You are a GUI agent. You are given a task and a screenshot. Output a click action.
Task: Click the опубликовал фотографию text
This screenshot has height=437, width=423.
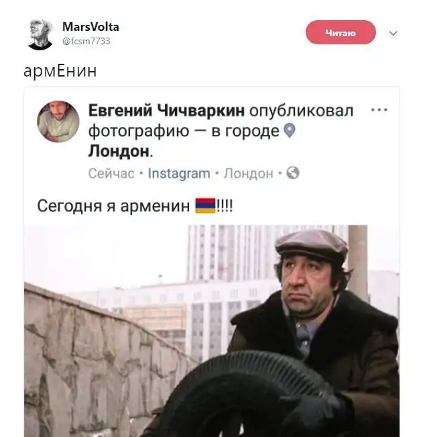221,120
